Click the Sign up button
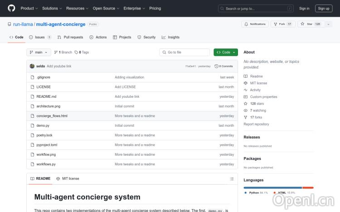The image size is (340, 212). pos(324,8)
